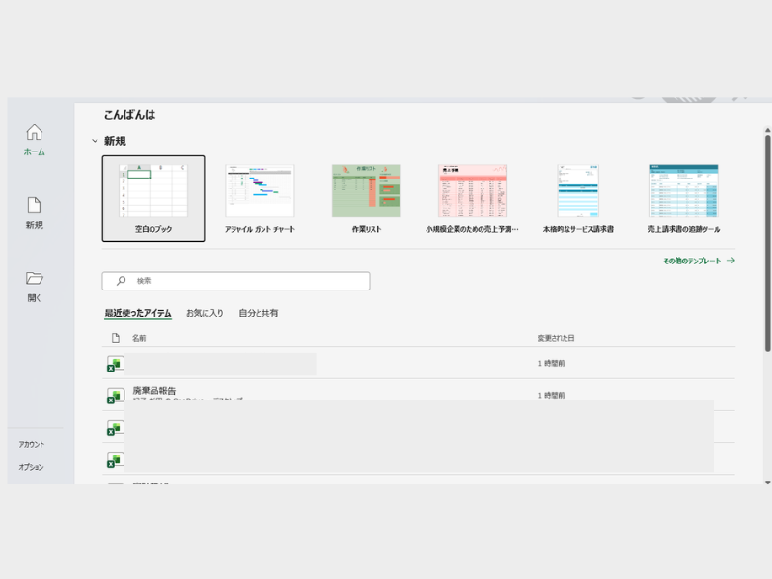Viewport: 772px width, 579px height.
Task: Collapse the 新規 section chevron
Action: click(x=95, y=141)
